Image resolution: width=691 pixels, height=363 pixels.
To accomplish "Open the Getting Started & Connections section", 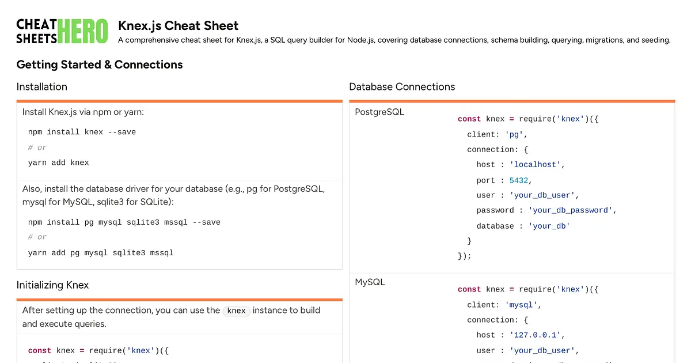I will click(x=100, y=65).
